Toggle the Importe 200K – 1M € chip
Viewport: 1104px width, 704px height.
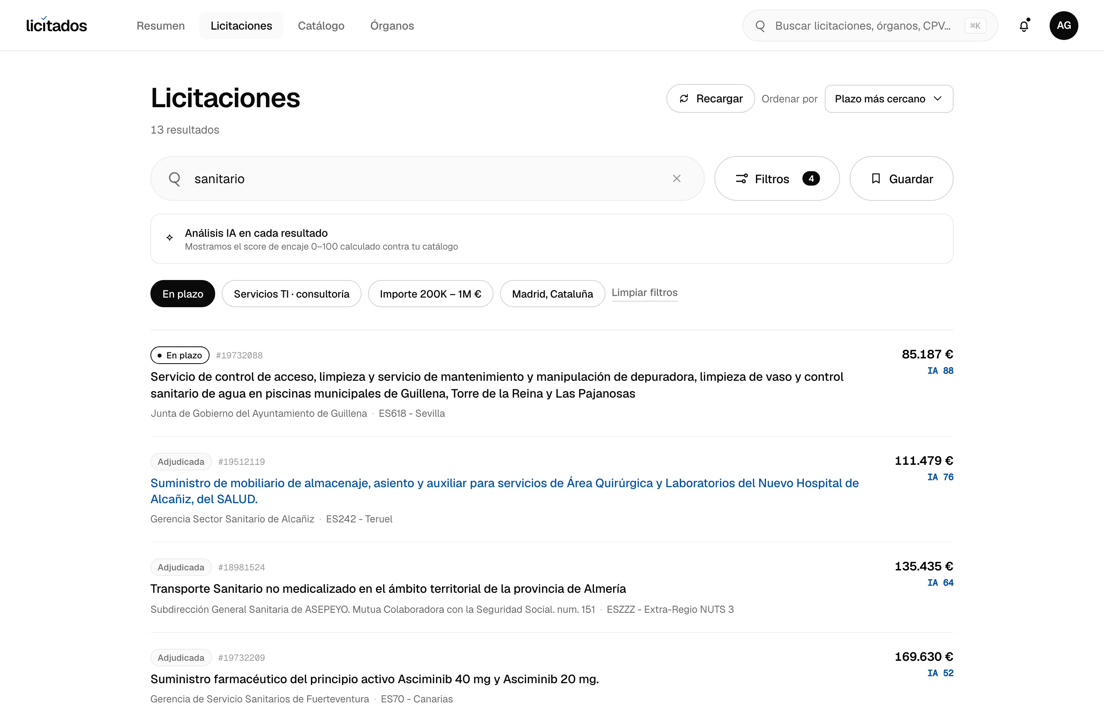(x=430, y=294)
